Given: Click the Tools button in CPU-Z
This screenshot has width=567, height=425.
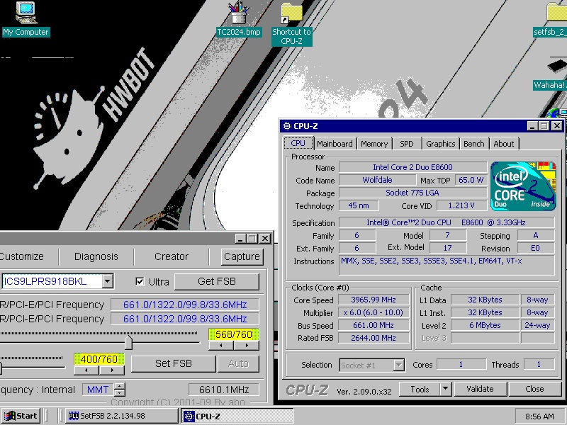Looking at the screenshot, I should [x=420, y=389].
